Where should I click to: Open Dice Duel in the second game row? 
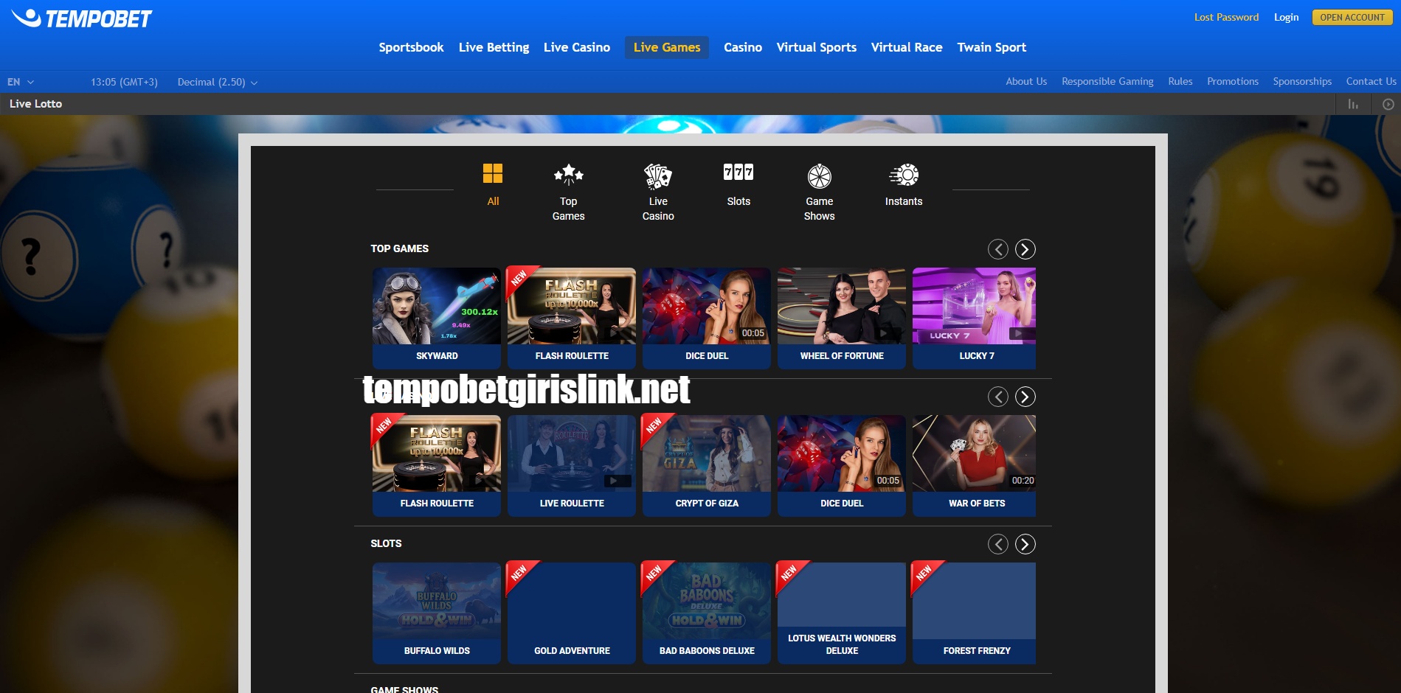click(x=842, y=465)
